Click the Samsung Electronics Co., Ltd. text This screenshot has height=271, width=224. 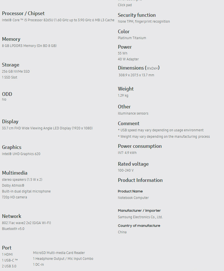click(x=140, y=217)
